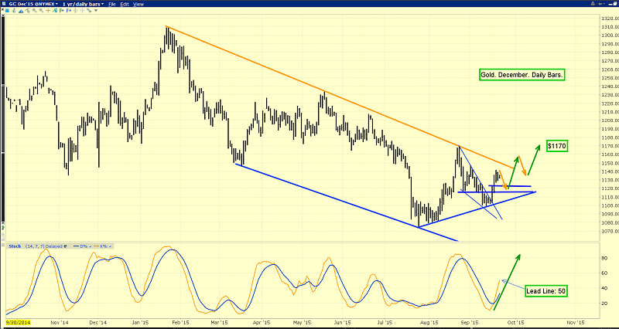Viewport: 619px width, 329px height.
Task: Click the first green-blue arrow toolbar icon
Action: coord(62,10)
